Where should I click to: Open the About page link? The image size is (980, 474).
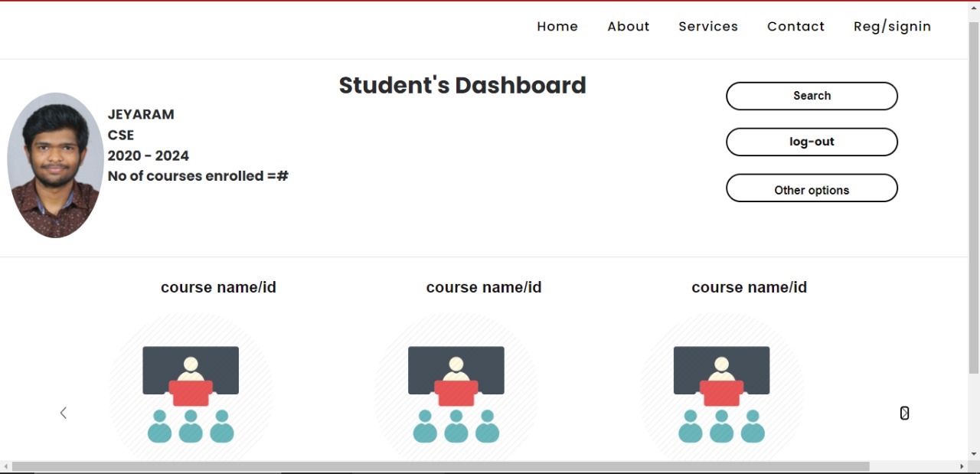(629, 26)
